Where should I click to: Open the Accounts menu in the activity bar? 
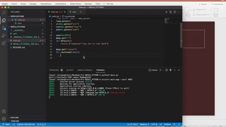4,111
